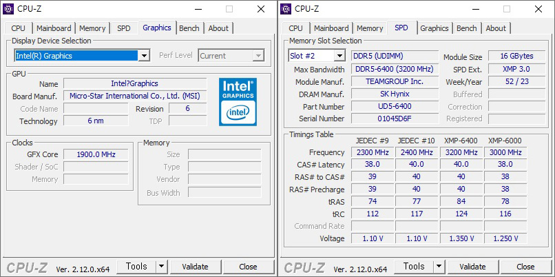The height and width of the screenshot is (277, 555).
Task: Open Tools dropdown arrow in the right window
Action: [x=439, y=267]
